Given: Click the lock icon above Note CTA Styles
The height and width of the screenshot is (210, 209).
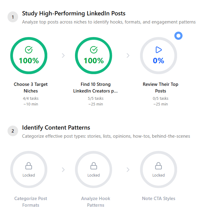Looking at the screenshot, I should pyautogui.click(x=158, y=166).
